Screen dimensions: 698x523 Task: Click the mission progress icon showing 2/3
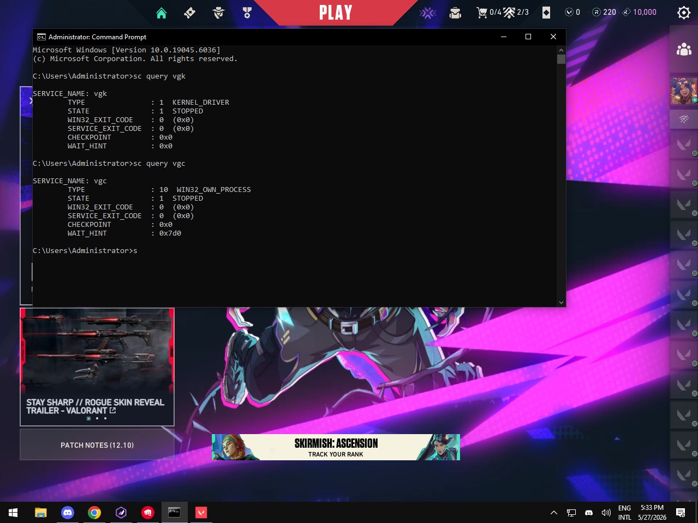tap(516, 12)
